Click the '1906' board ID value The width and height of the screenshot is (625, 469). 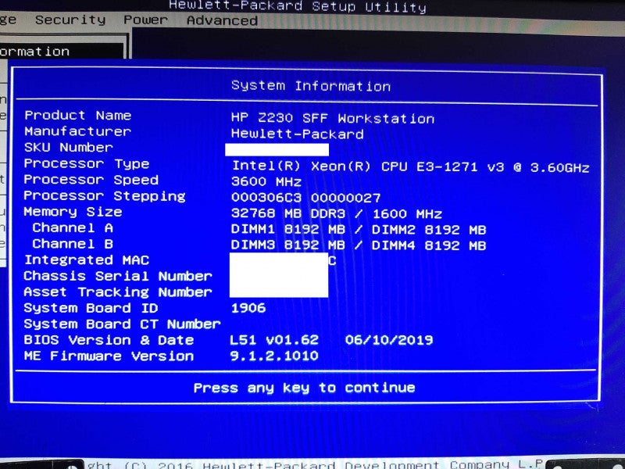coord(248,307)
